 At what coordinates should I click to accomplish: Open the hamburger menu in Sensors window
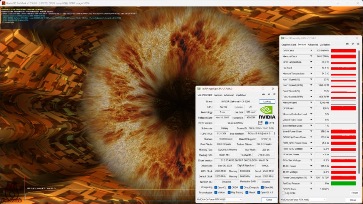[358, 44]
